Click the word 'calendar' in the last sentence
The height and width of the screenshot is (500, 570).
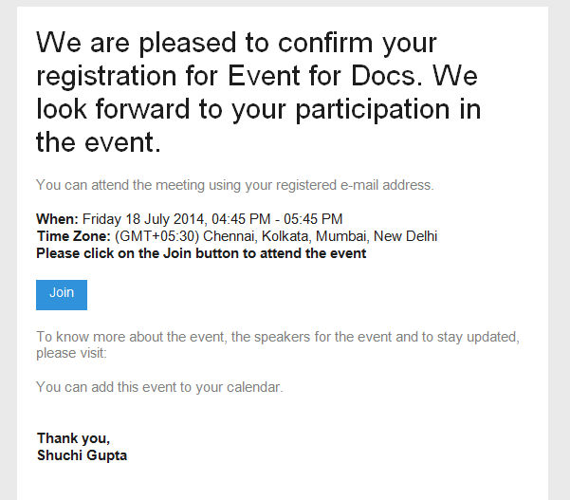tap(254, 387)
